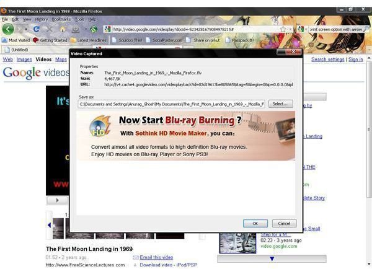Viewport: 372px width, 269px height.
Task: Click the Share on orkut bookmark
Action: click(203, 40)
